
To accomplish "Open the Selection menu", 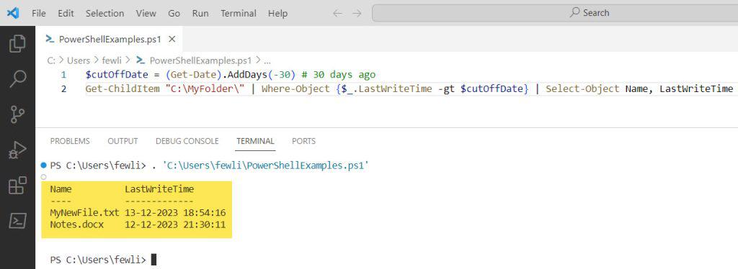I will coord(105,14).
